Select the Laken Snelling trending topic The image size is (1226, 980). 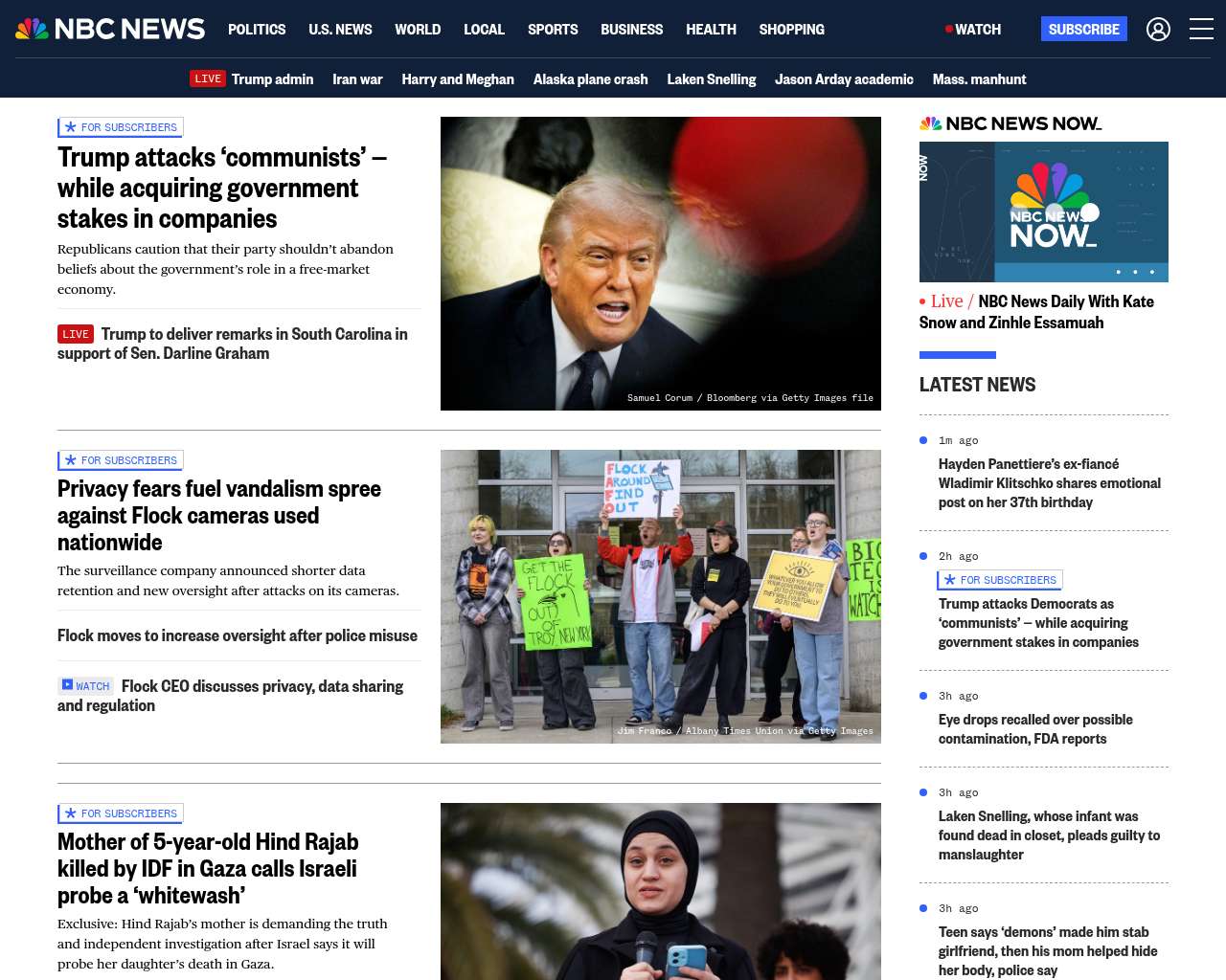(x=712, y=79)
